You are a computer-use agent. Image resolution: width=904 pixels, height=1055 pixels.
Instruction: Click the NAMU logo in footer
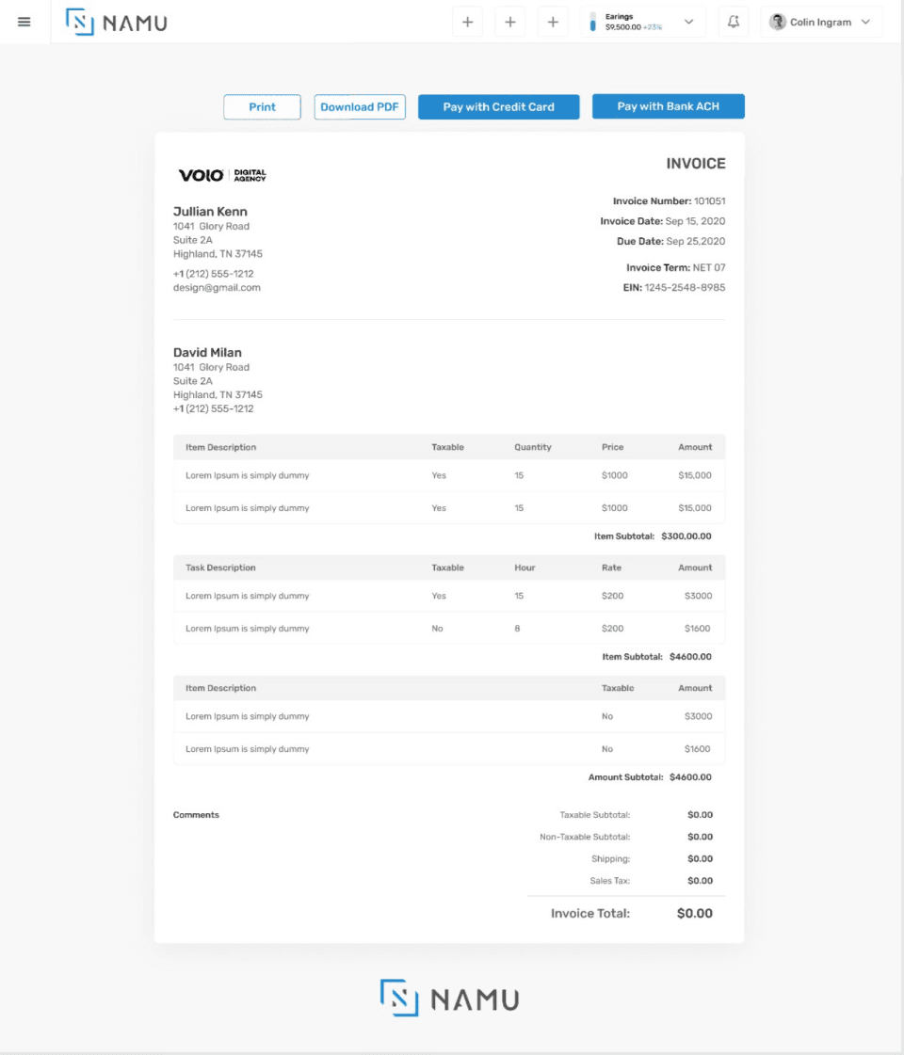(x=449, y=999)
